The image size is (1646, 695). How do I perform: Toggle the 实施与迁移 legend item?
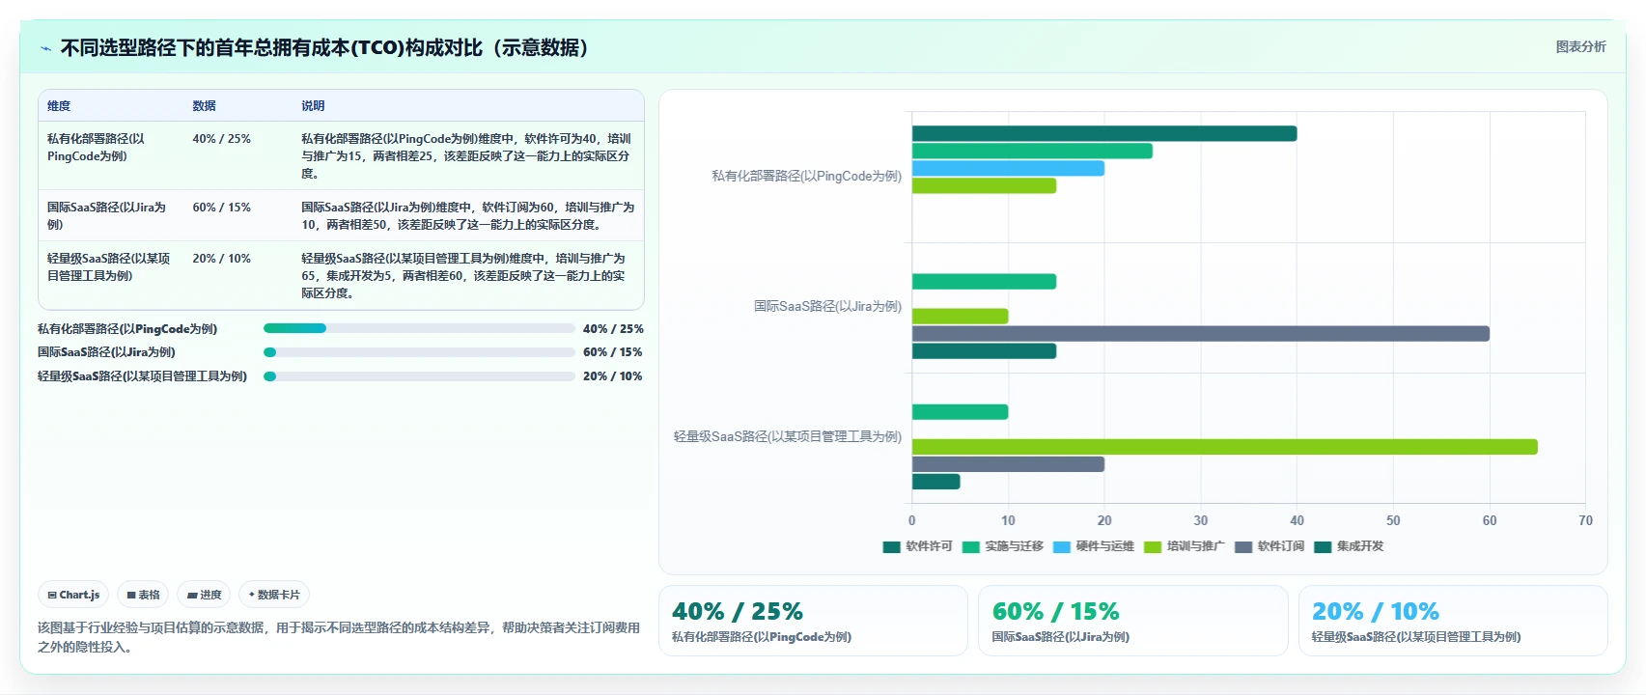[1002, 546]
